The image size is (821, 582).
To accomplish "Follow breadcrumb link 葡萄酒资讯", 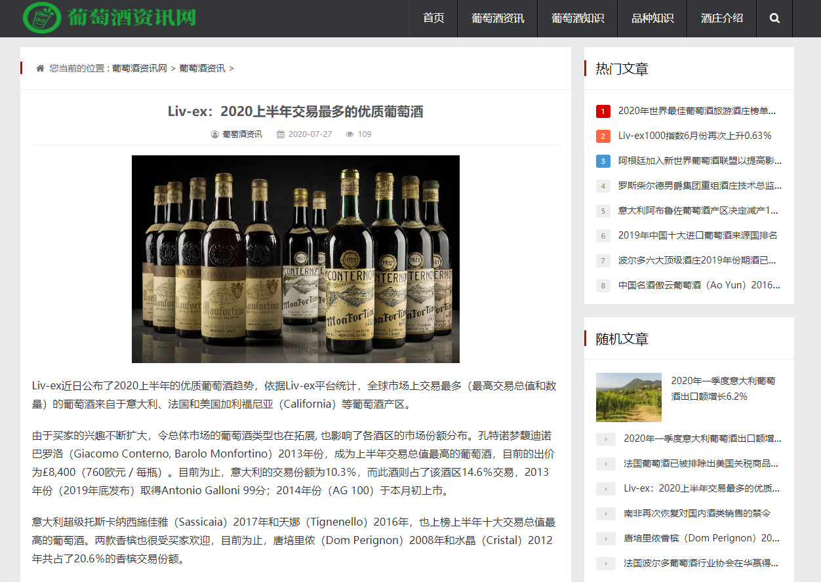I will pos(202,68).
